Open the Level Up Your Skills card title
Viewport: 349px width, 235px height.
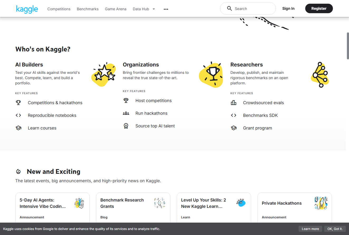point(203,203)
